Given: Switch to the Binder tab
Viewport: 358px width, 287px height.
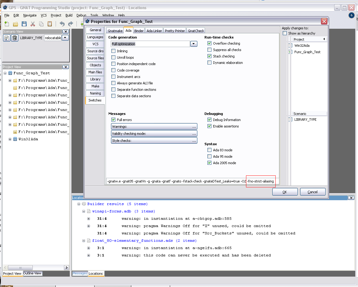Looking at the screenshot, I should (x=139, y=31).
